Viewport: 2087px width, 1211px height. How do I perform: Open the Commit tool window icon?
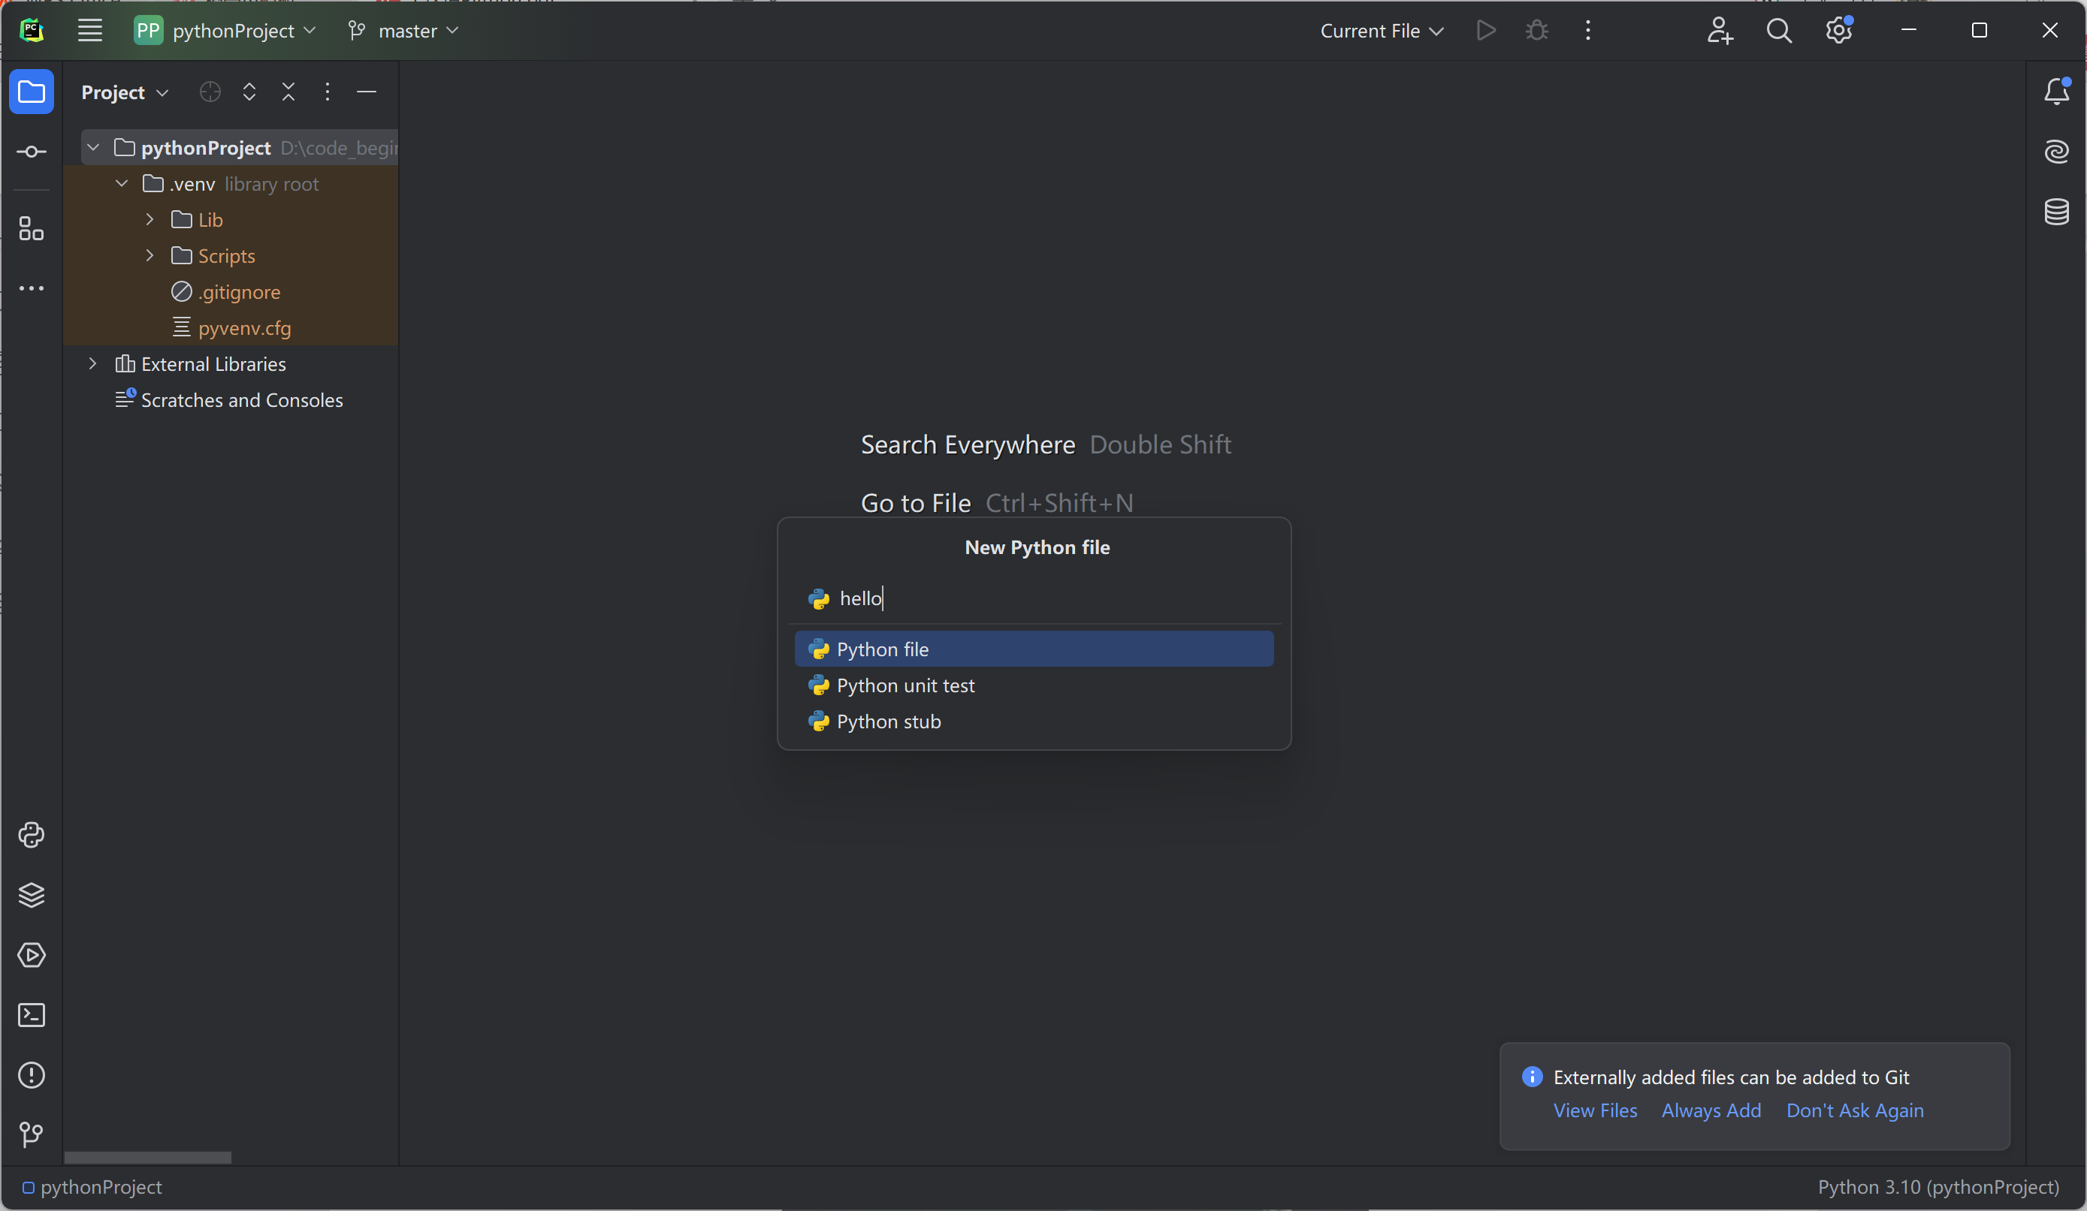click(x=32, y=152)
